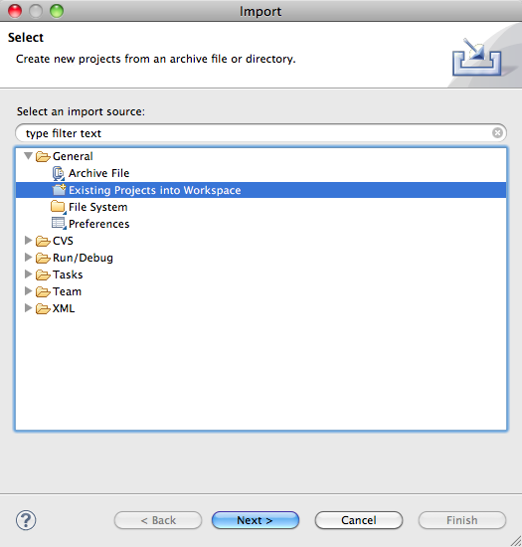Collapse the General category
522x547 pixels.
click(28, 155)
